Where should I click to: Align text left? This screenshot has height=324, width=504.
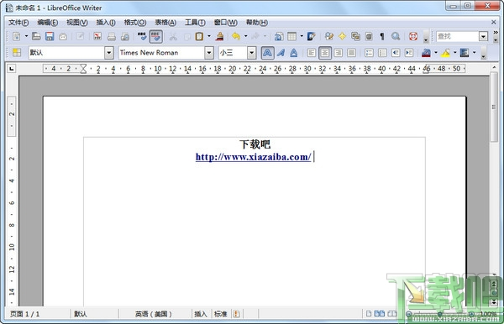point(311,53)
